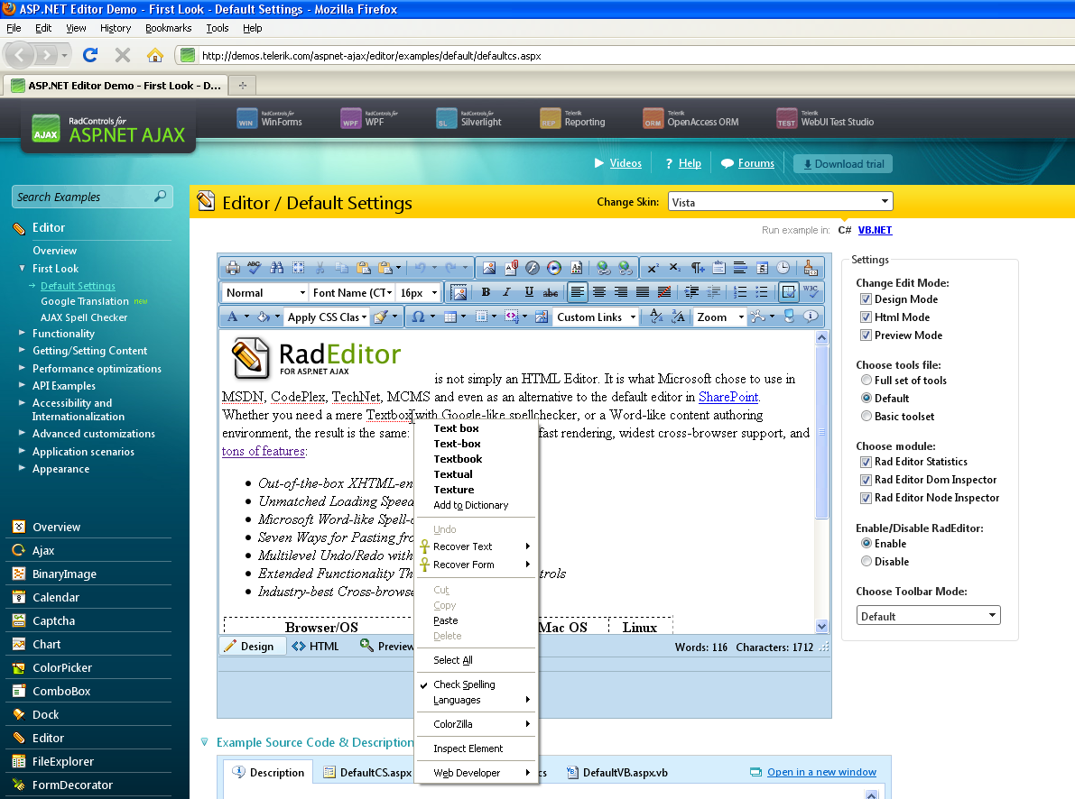Apply Subscript formatting

coord(675,268)
